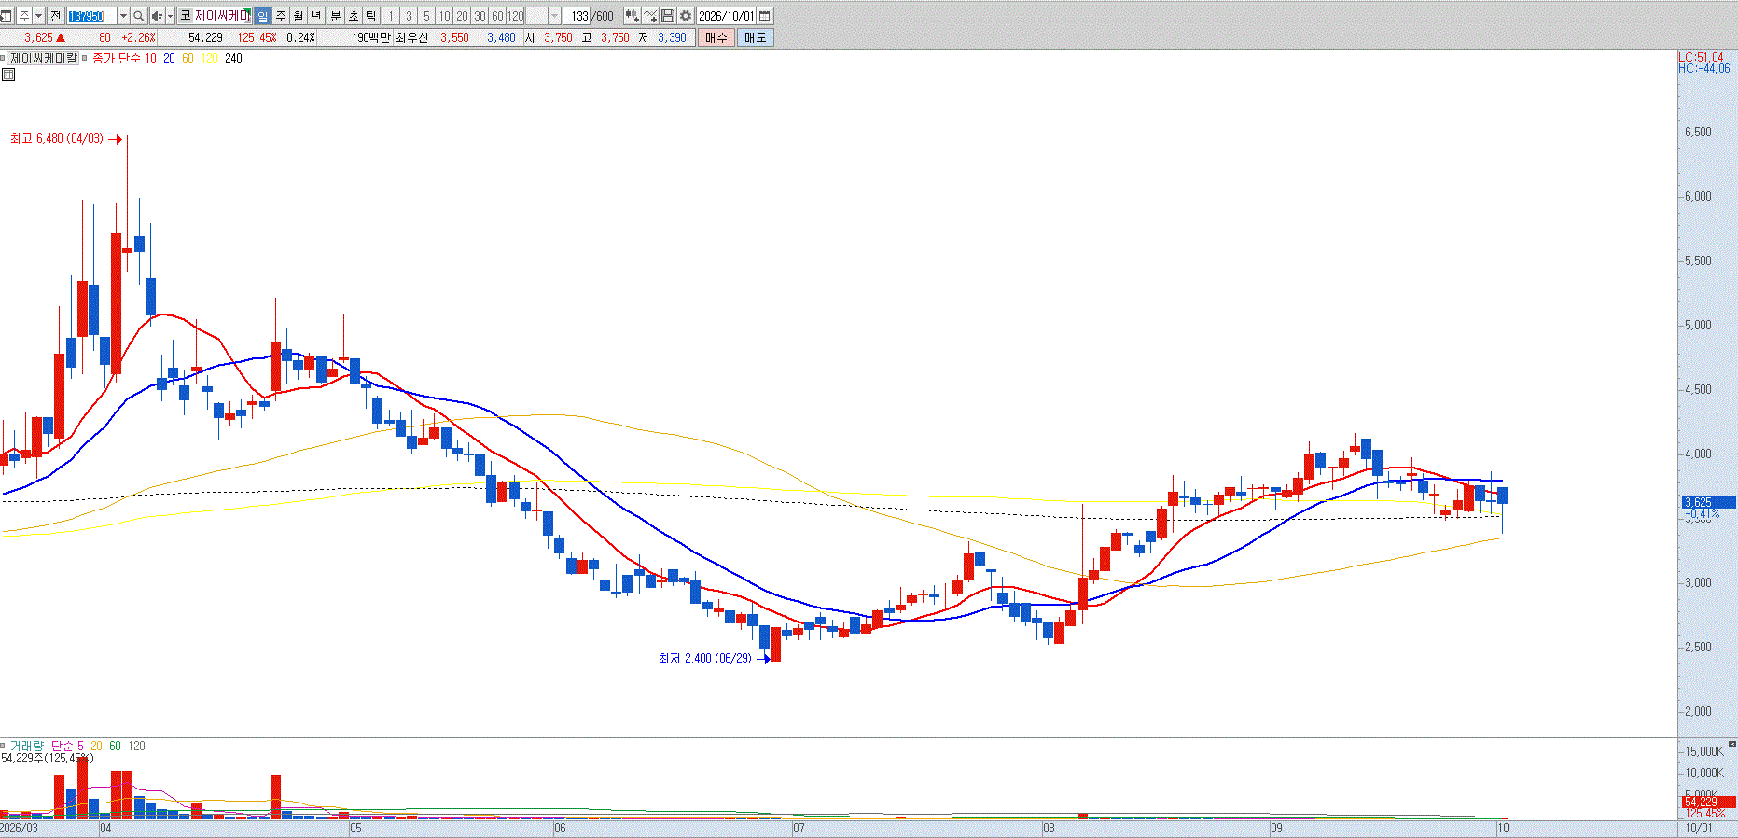Open the interval value dropdown arrow
Screen dimensions: 1738x838
click(555, 16)
